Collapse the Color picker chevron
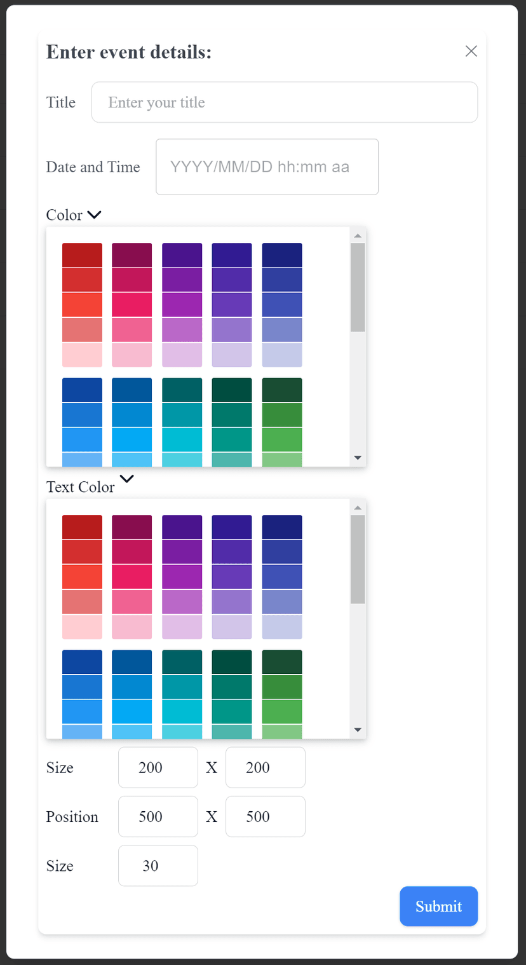This screenshot has width=526, height=965. point(94,215)
